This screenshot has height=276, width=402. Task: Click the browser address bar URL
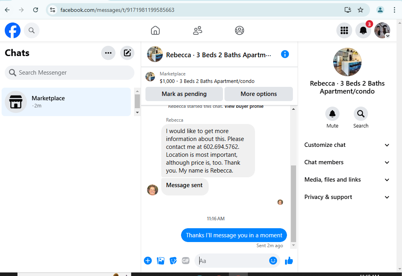117,10
